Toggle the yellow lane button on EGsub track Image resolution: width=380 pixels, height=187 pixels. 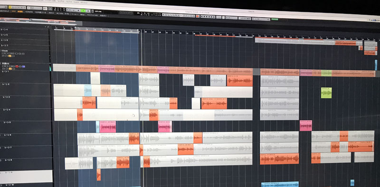(10, 56)
